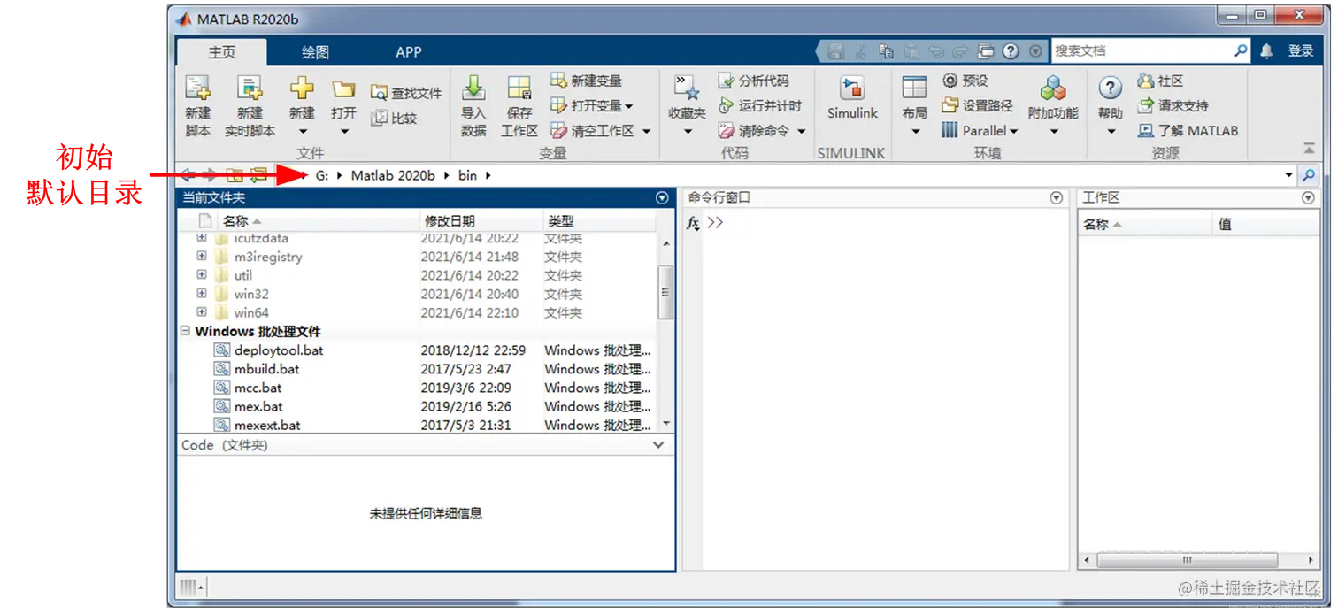Click the Matlab 2020b path segment
The width and height of the screenshot is (1338, 615).
pos(393,175)
